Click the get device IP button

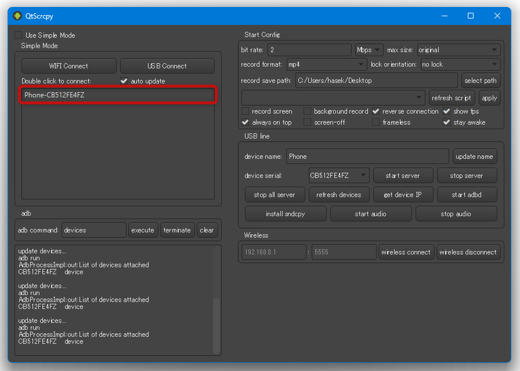pyautogui.click(x=403, y=195)
